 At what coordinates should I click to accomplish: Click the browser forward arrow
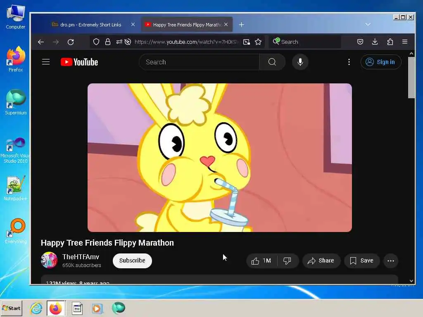(56, 42)
